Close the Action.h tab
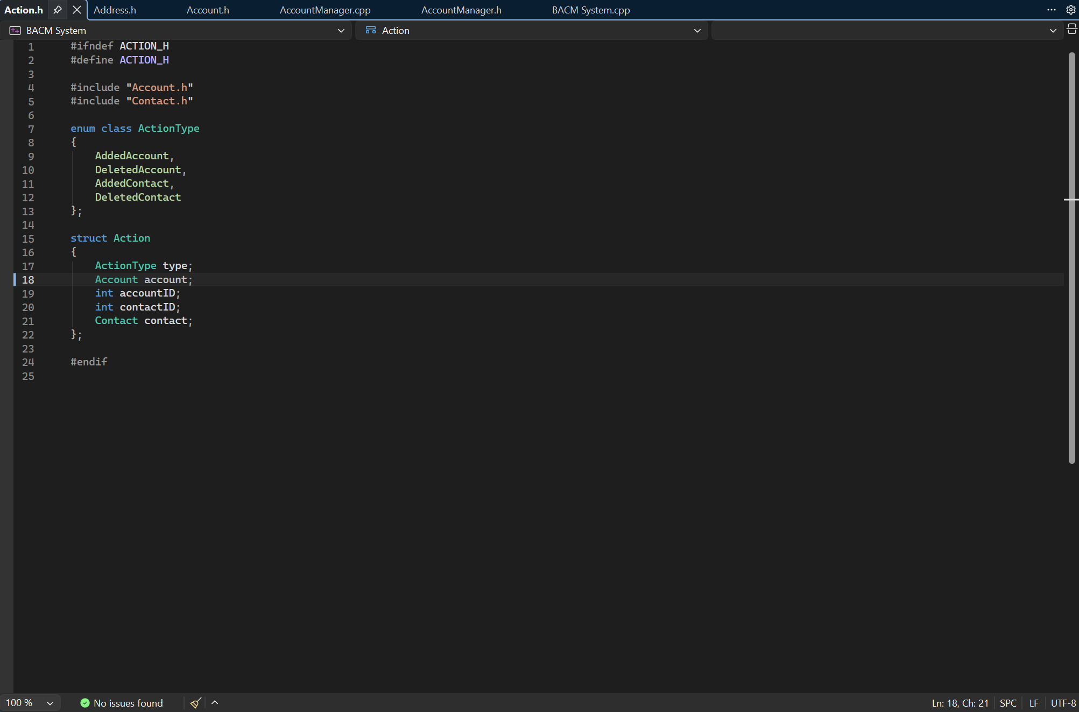This screenshot has height=712, width=1079. coord(77,10)
